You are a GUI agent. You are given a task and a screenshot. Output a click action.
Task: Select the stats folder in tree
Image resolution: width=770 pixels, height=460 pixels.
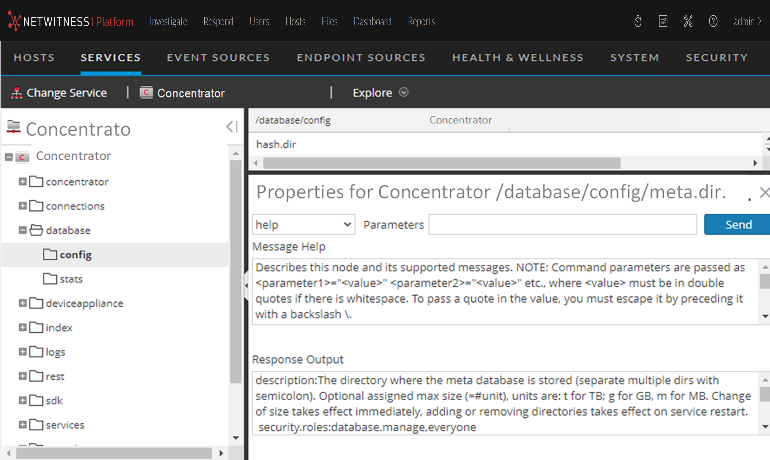coord(71,279)
